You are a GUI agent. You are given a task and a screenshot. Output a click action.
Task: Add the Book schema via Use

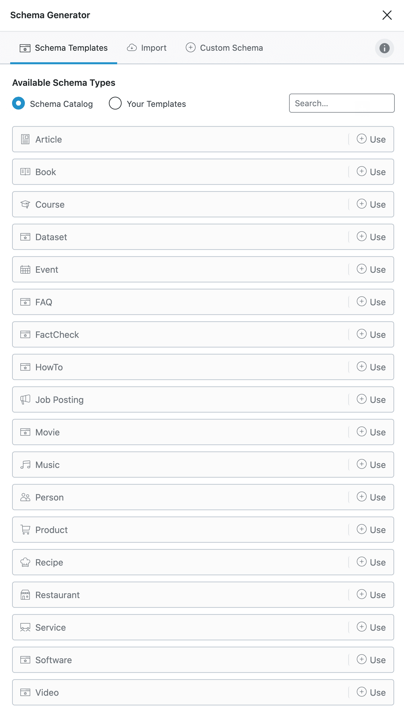[371, 172]
